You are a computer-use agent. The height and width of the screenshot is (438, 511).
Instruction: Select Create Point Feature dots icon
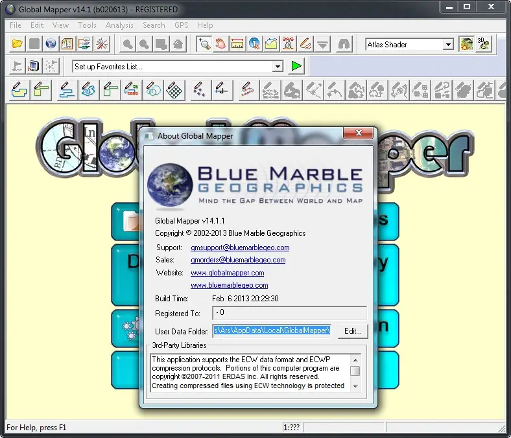coord(200,89)
